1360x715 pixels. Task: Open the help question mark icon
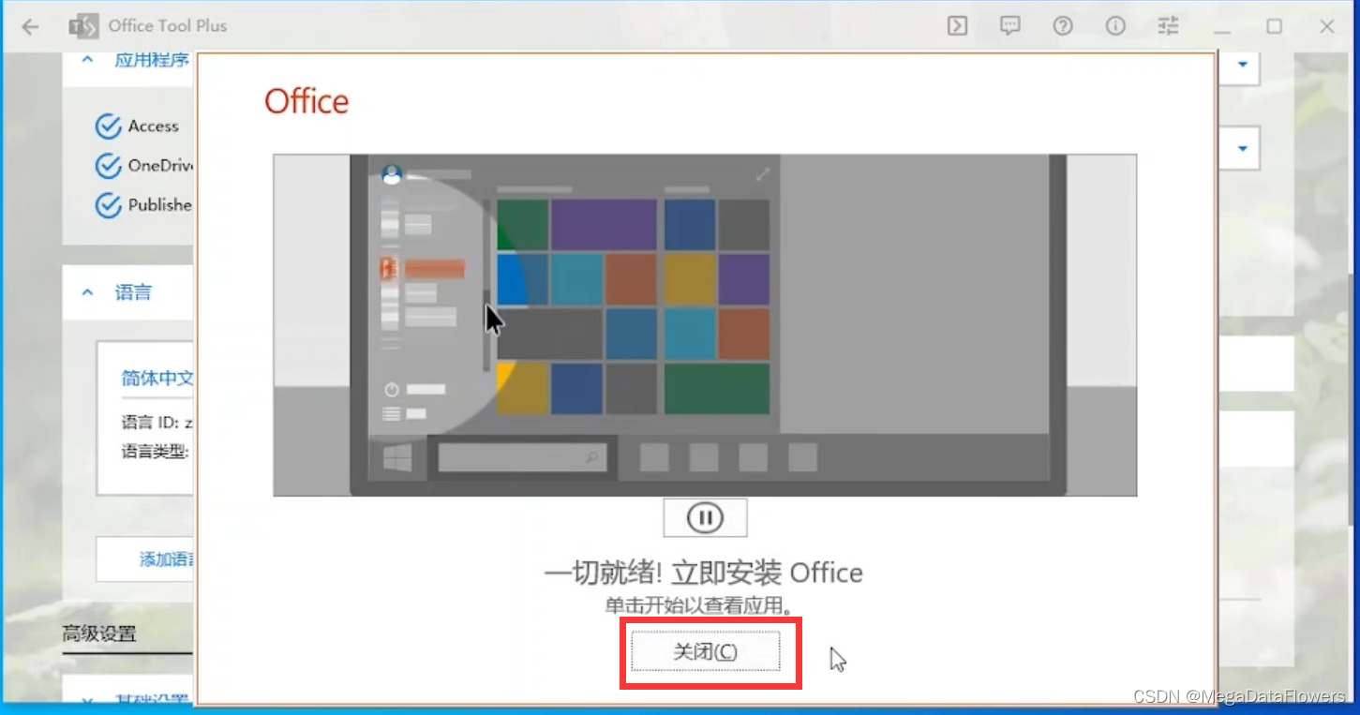coord(1062,26)
